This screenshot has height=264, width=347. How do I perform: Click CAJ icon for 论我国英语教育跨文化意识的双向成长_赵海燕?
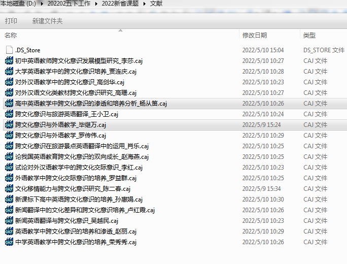point(9,156)
